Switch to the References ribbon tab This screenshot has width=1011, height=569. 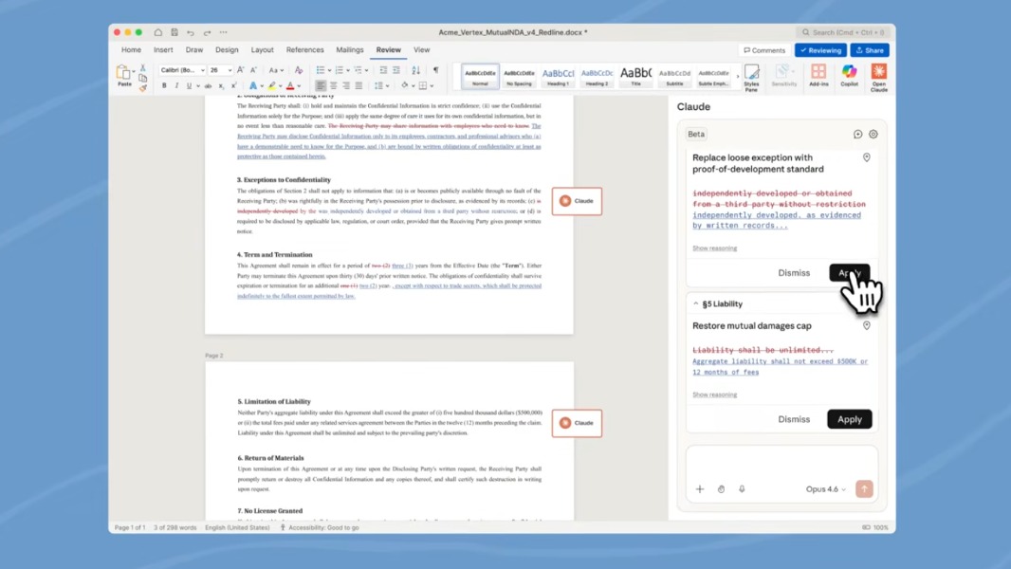coord(304,50)
